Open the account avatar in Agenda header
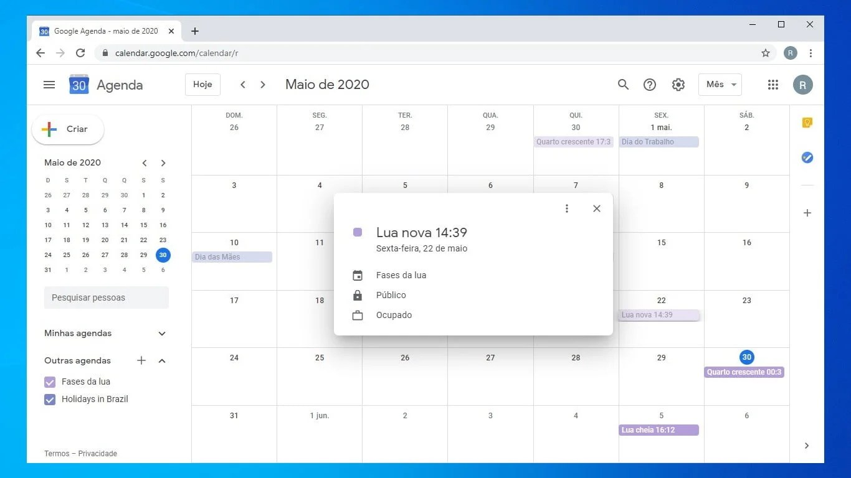Viewport: 851px width, 478px height. click(x=803, y=85)
